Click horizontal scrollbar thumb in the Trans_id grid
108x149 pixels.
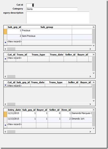[x=11, y=76]
